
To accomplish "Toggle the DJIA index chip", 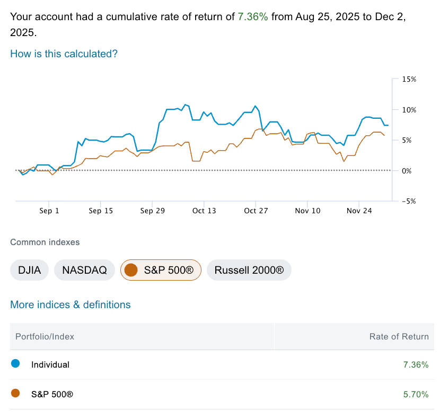I will (29, 270).
